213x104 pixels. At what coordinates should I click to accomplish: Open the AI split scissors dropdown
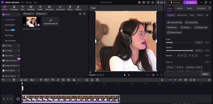click(x=32, y=80)
